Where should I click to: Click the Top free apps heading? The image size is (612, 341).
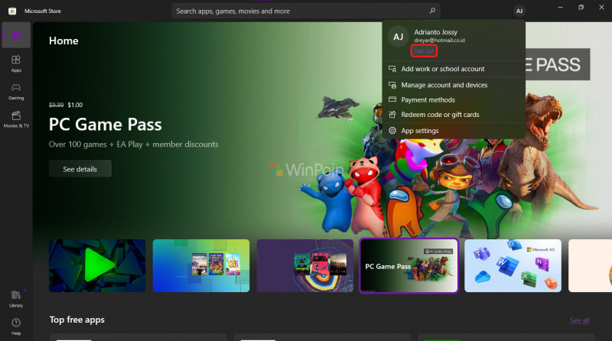pos(77,320)
